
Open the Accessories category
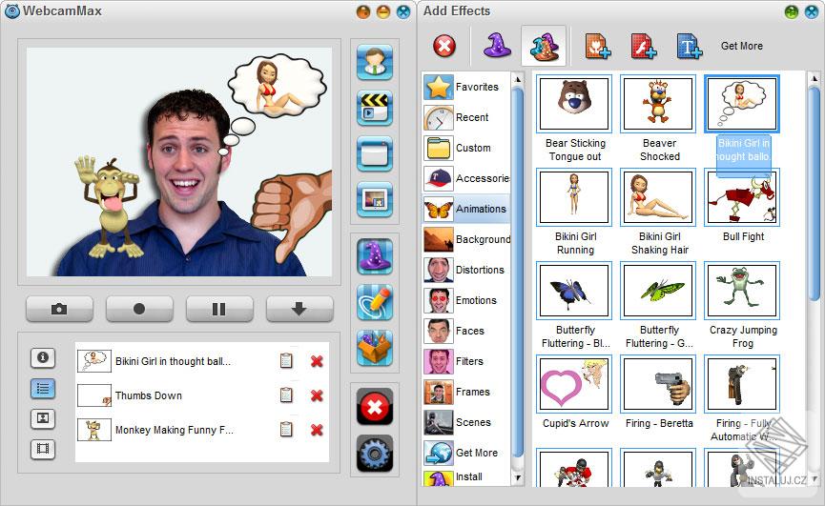pyautogui.click(x=465, y=178)
